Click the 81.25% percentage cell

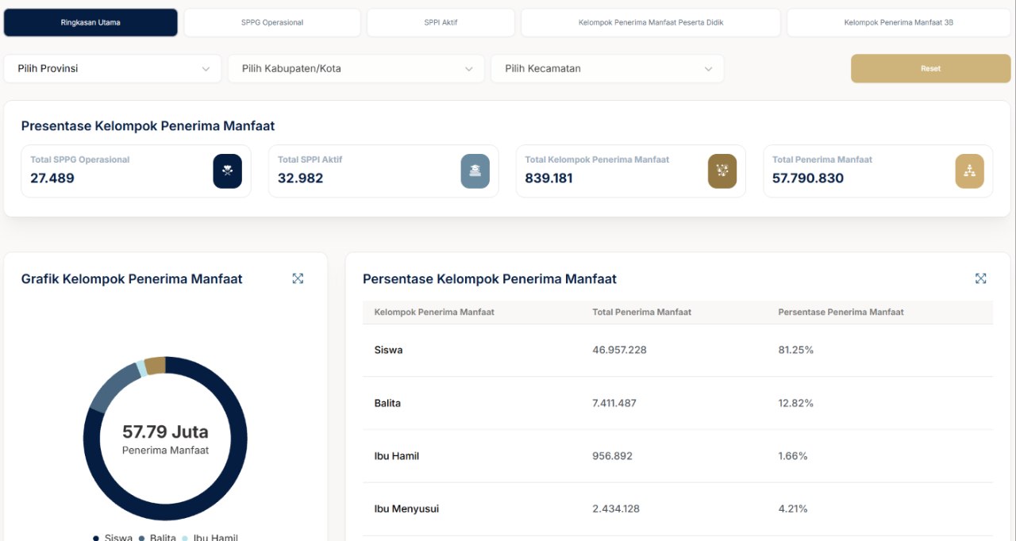[x=795, y=350]
